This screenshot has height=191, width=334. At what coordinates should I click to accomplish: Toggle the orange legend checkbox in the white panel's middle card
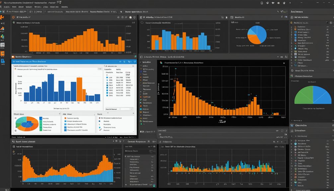(x=64, y=118)
